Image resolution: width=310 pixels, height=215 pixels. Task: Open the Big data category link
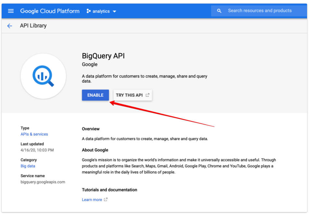point(28,166)
